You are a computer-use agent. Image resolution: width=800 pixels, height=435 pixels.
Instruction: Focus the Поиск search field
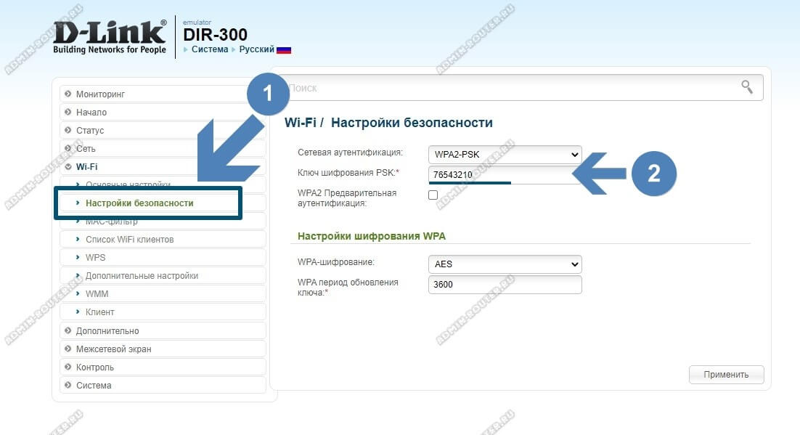pyautogui.click(x=508, y=88)
